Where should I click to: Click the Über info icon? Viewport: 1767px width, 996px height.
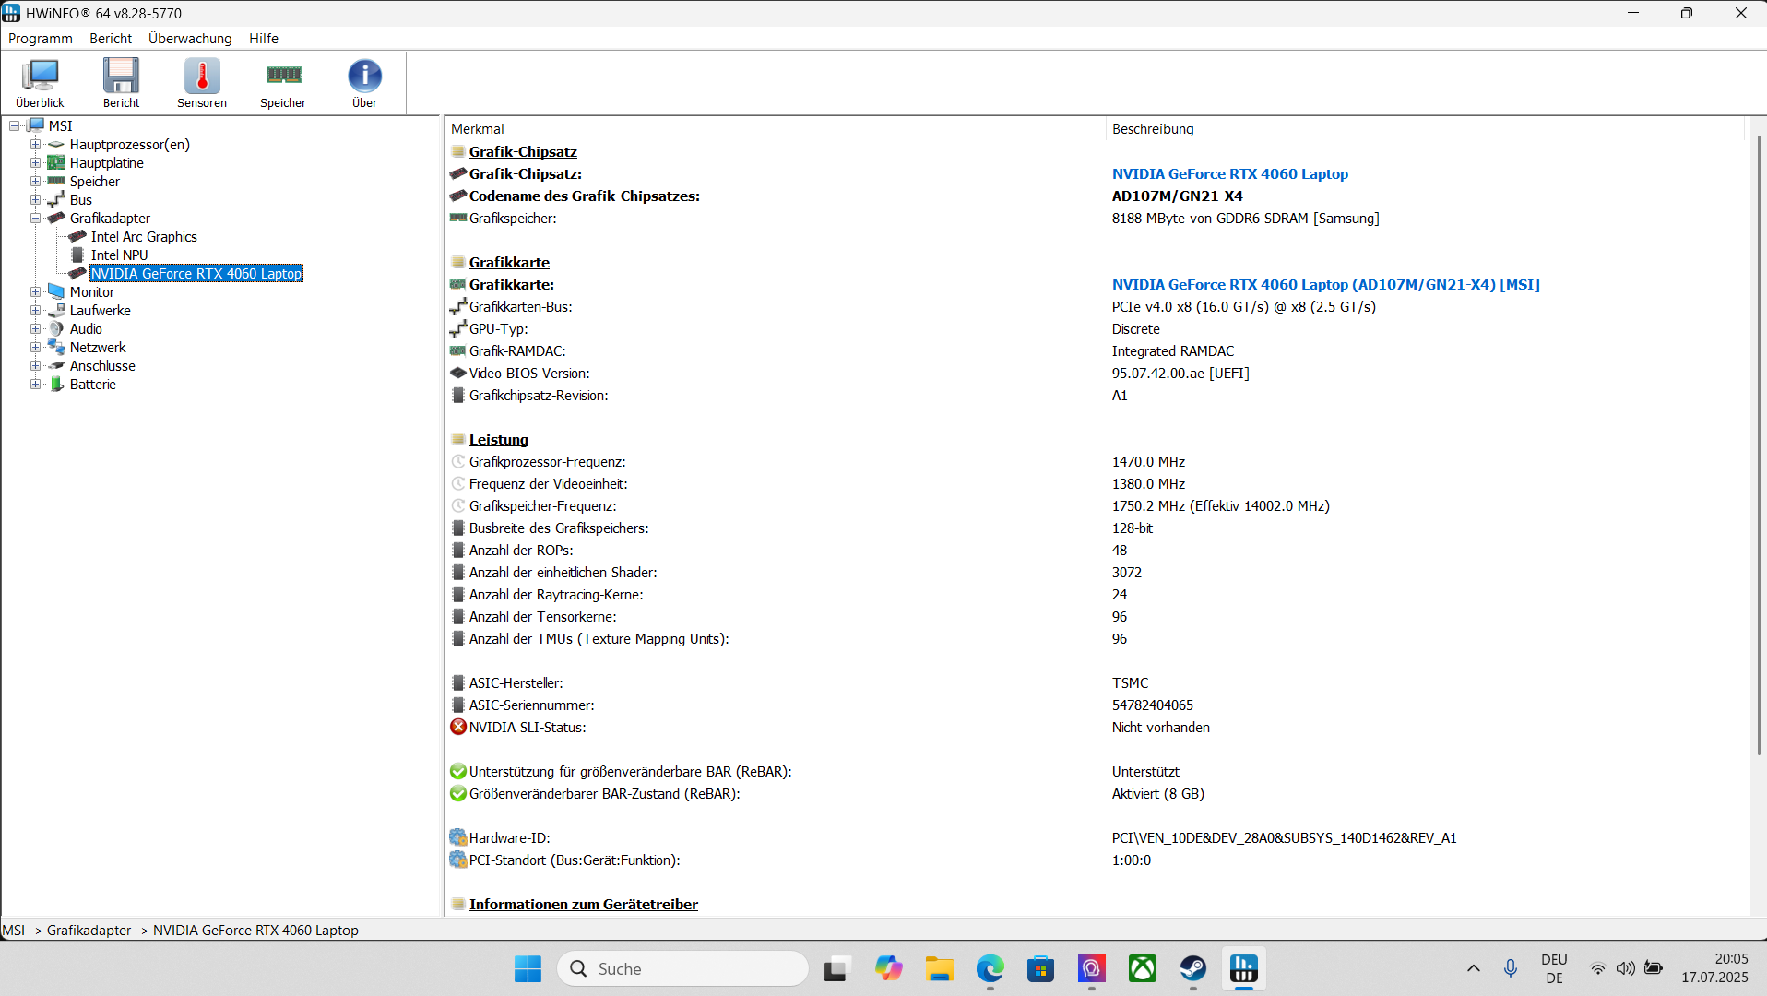[364, 83]
